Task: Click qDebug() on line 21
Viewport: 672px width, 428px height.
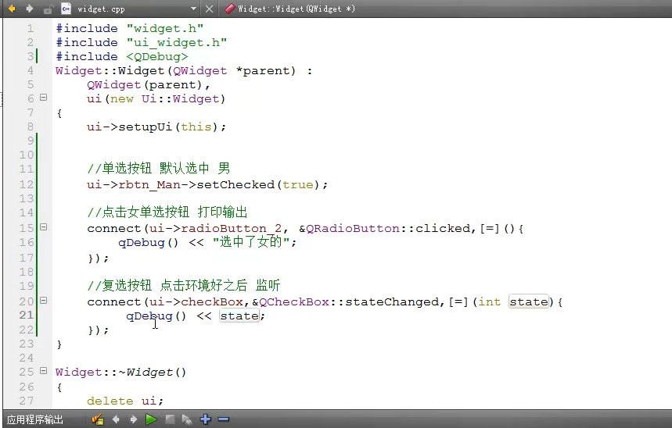Action: [x=156, y=316]
